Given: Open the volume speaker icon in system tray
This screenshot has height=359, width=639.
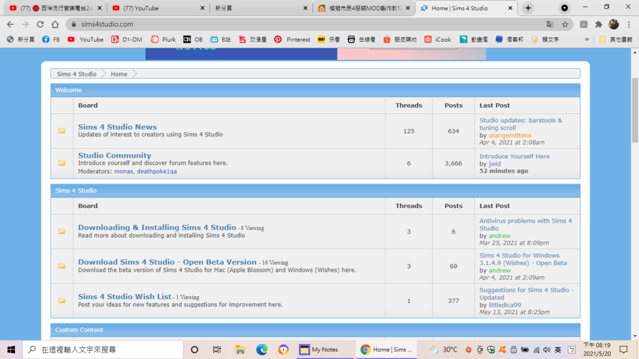Looking at the screenshot, I should pyautogui.click(x=547, y=350).
